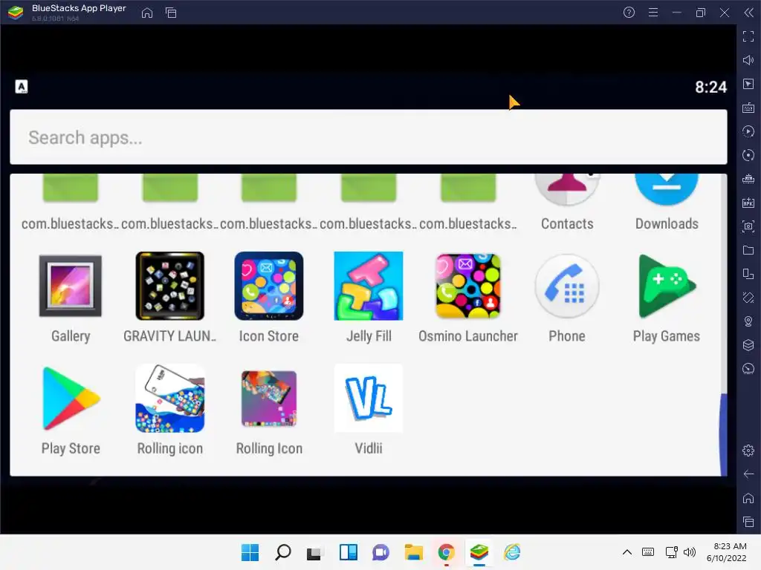Open File Explorer from taskbar

coord(413,552)
